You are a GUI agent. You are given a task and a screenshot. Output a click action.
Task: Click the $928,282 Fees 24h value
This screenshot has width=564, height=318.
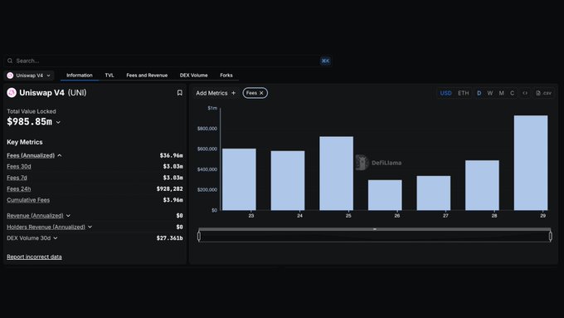click(170, 188)
